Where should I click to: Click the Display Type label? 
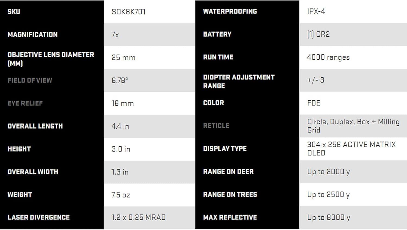pyautogui.click(x=225, y=149)
